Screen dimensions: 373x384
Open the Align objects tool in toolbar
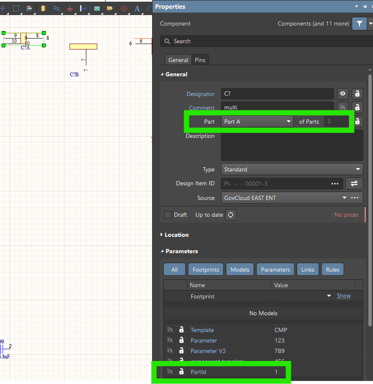pos(29,8)
